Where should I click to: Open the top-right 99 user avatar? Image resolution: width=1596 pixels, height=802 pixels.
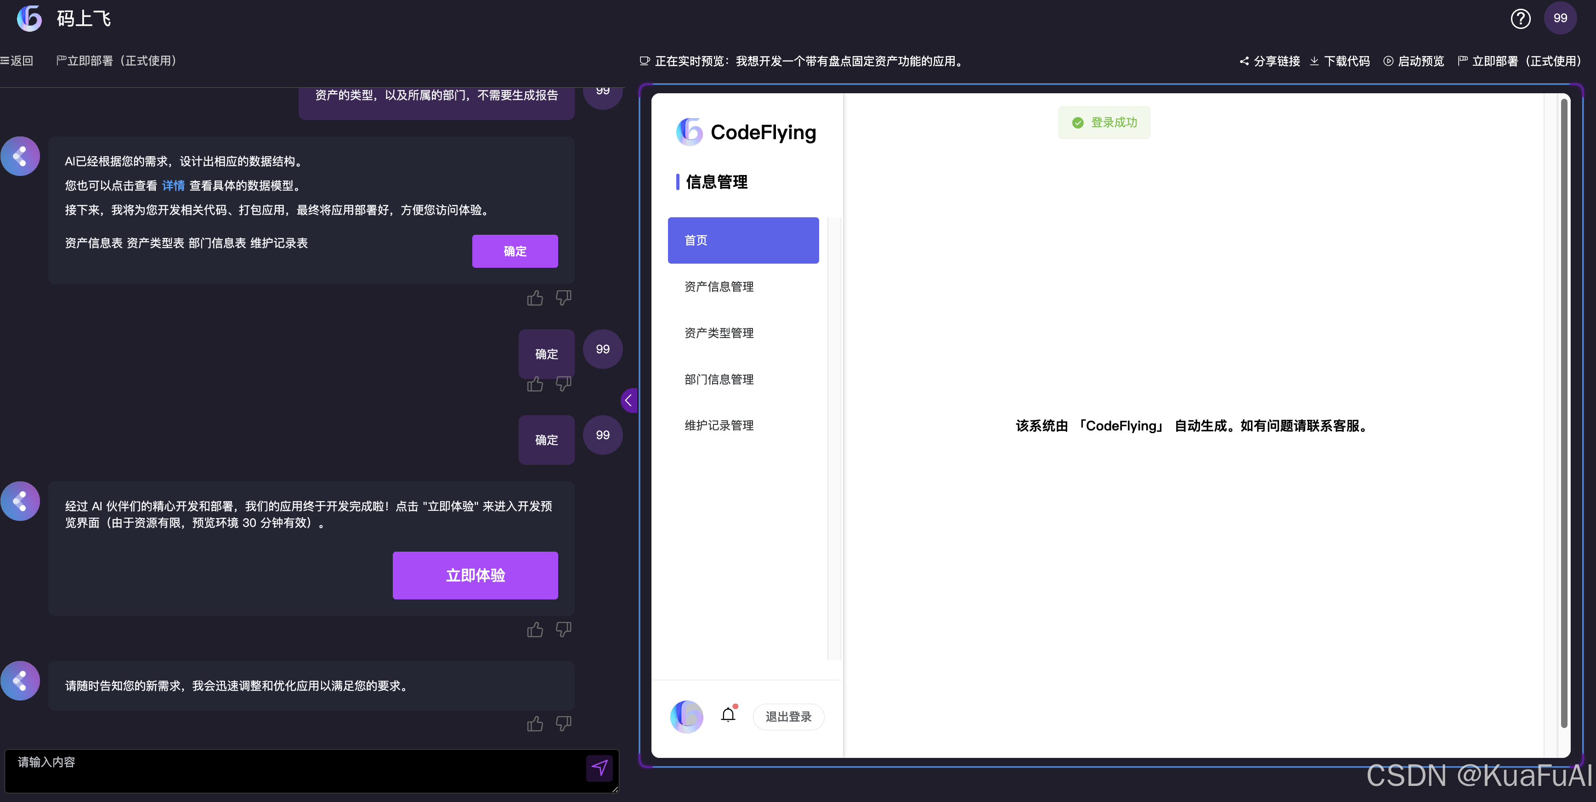pyautogui.click(x=1559, y=18)
